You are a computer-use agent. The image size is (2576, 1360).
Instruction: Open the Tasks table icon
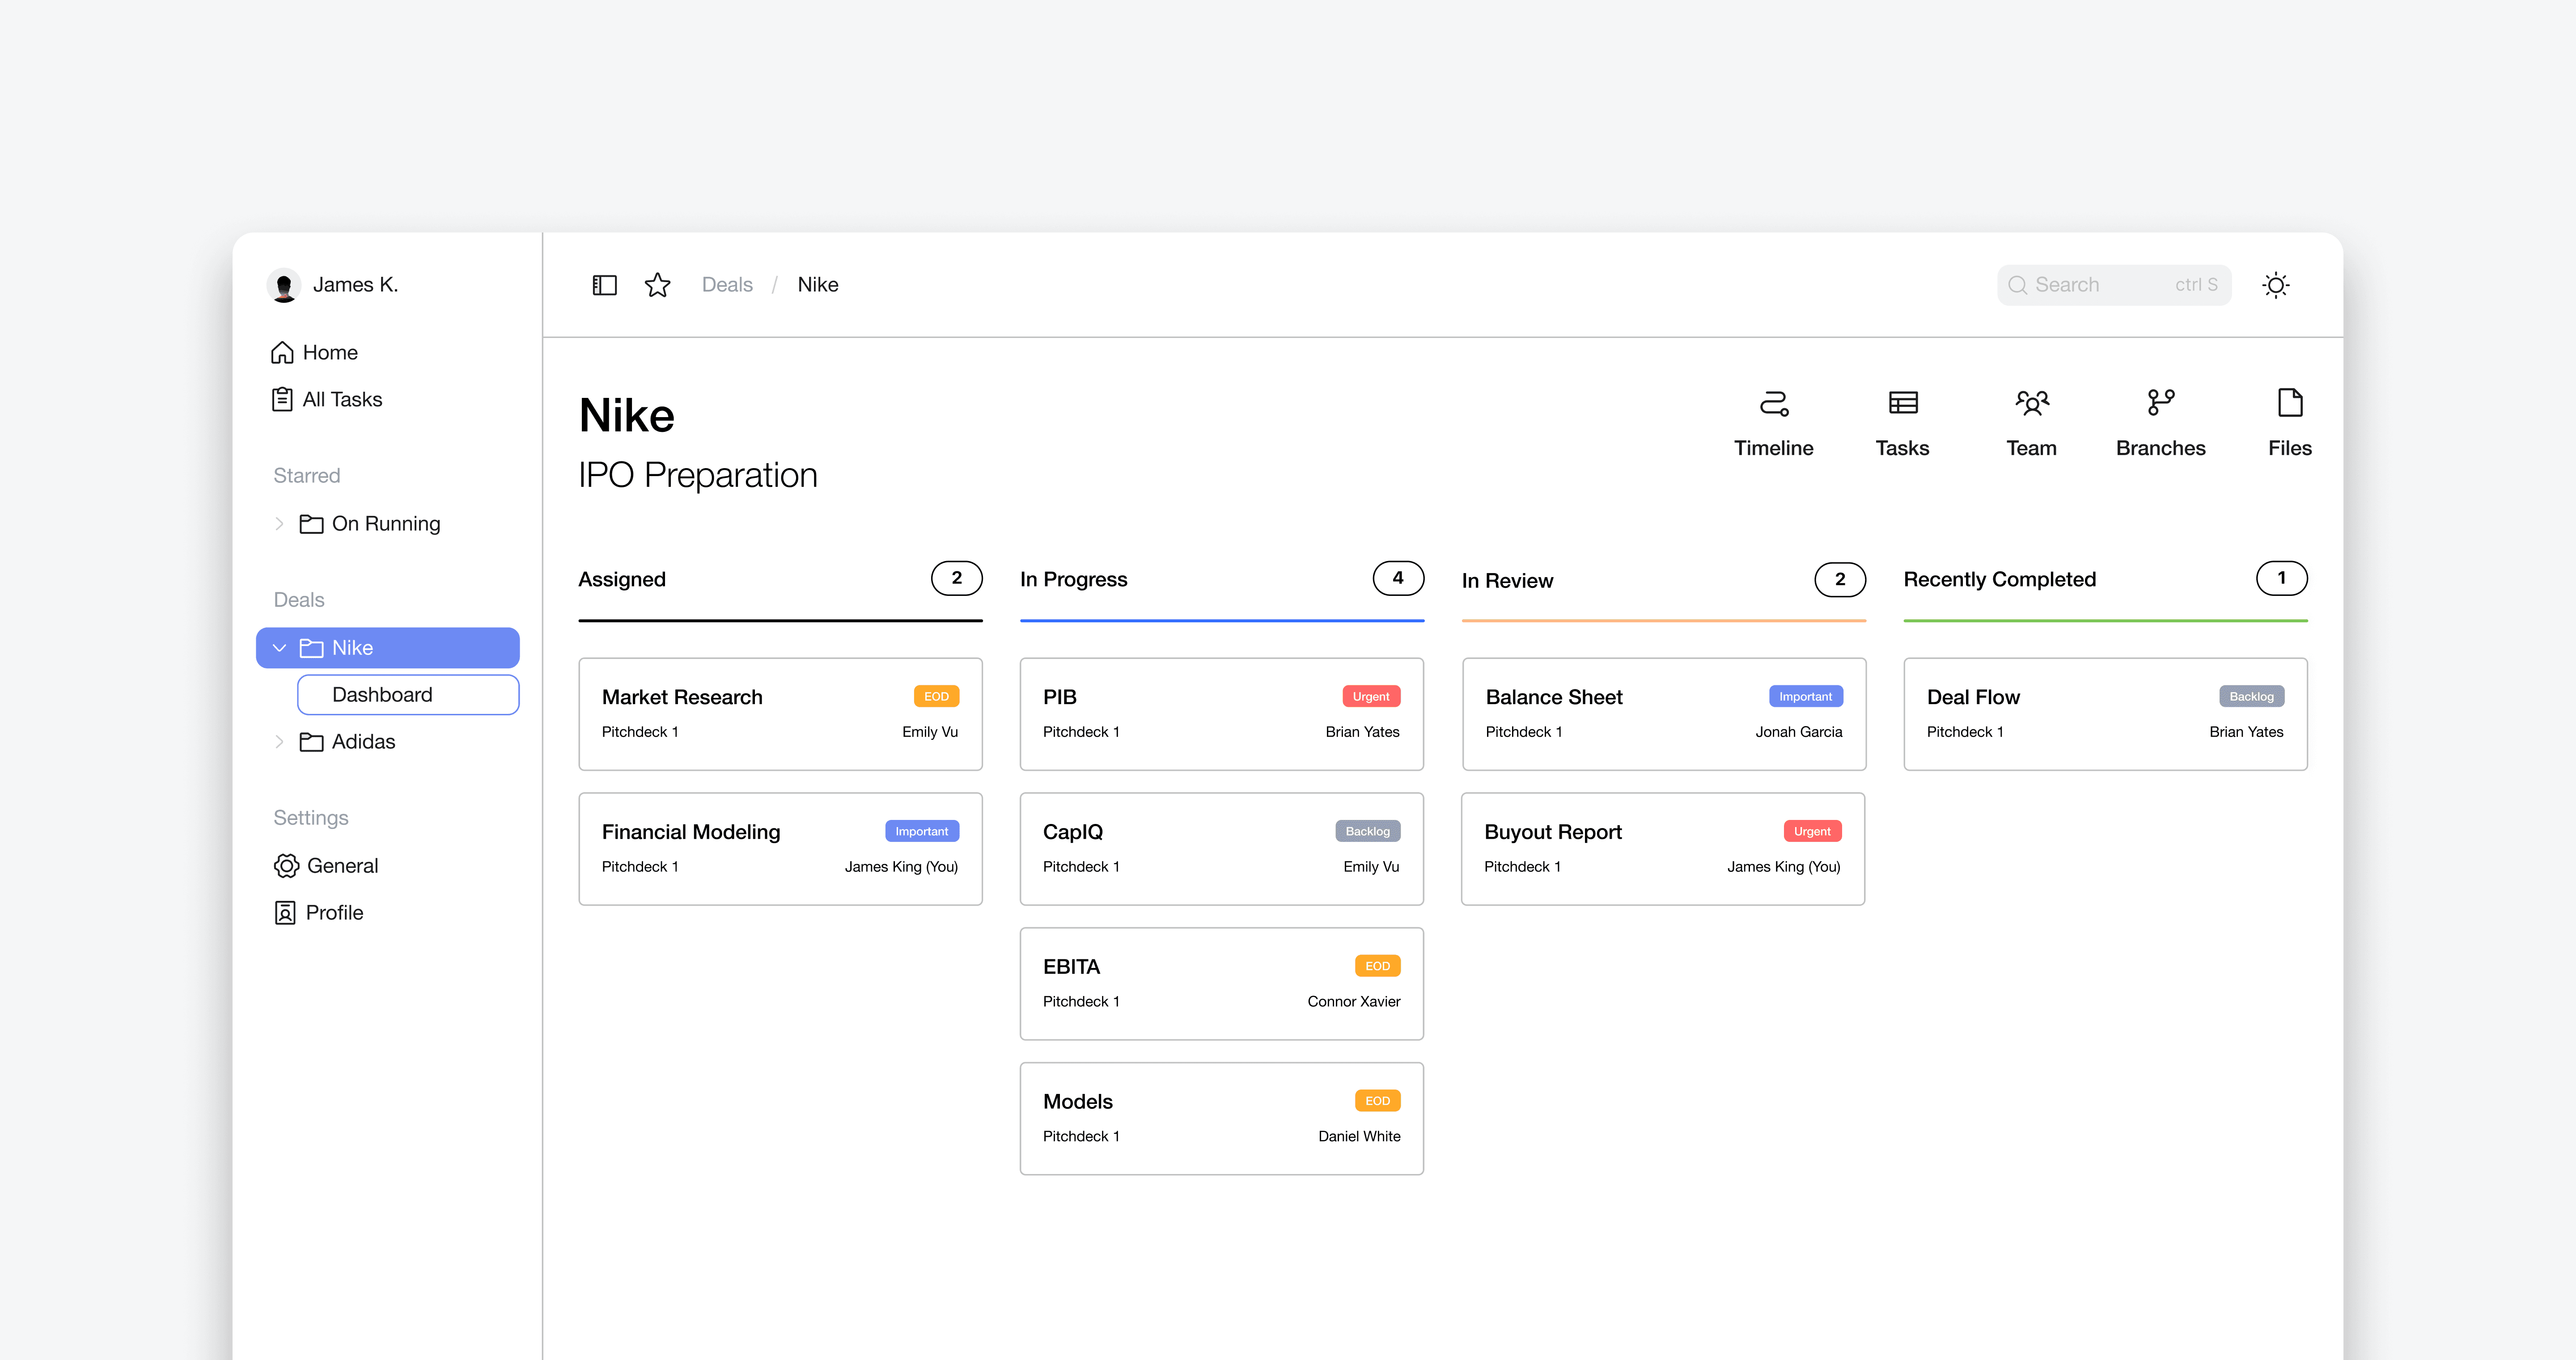coord(1902,402)
